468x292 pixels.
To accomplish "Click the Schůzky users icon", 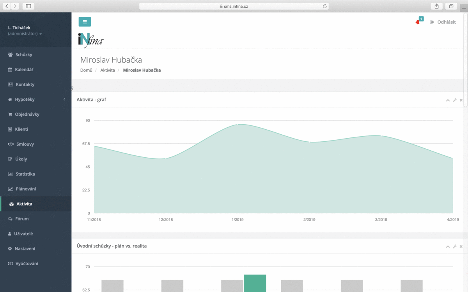I will (x=11, y=55).
